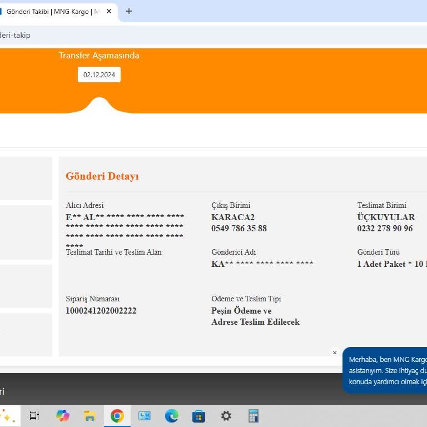Click the masked sender name KA**

[x=262, y=264]
